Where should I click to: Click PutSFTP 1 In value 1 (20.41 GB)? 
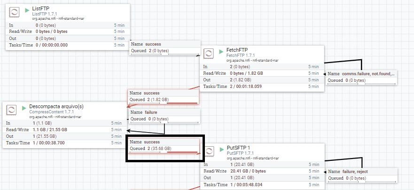click(242, 164)
